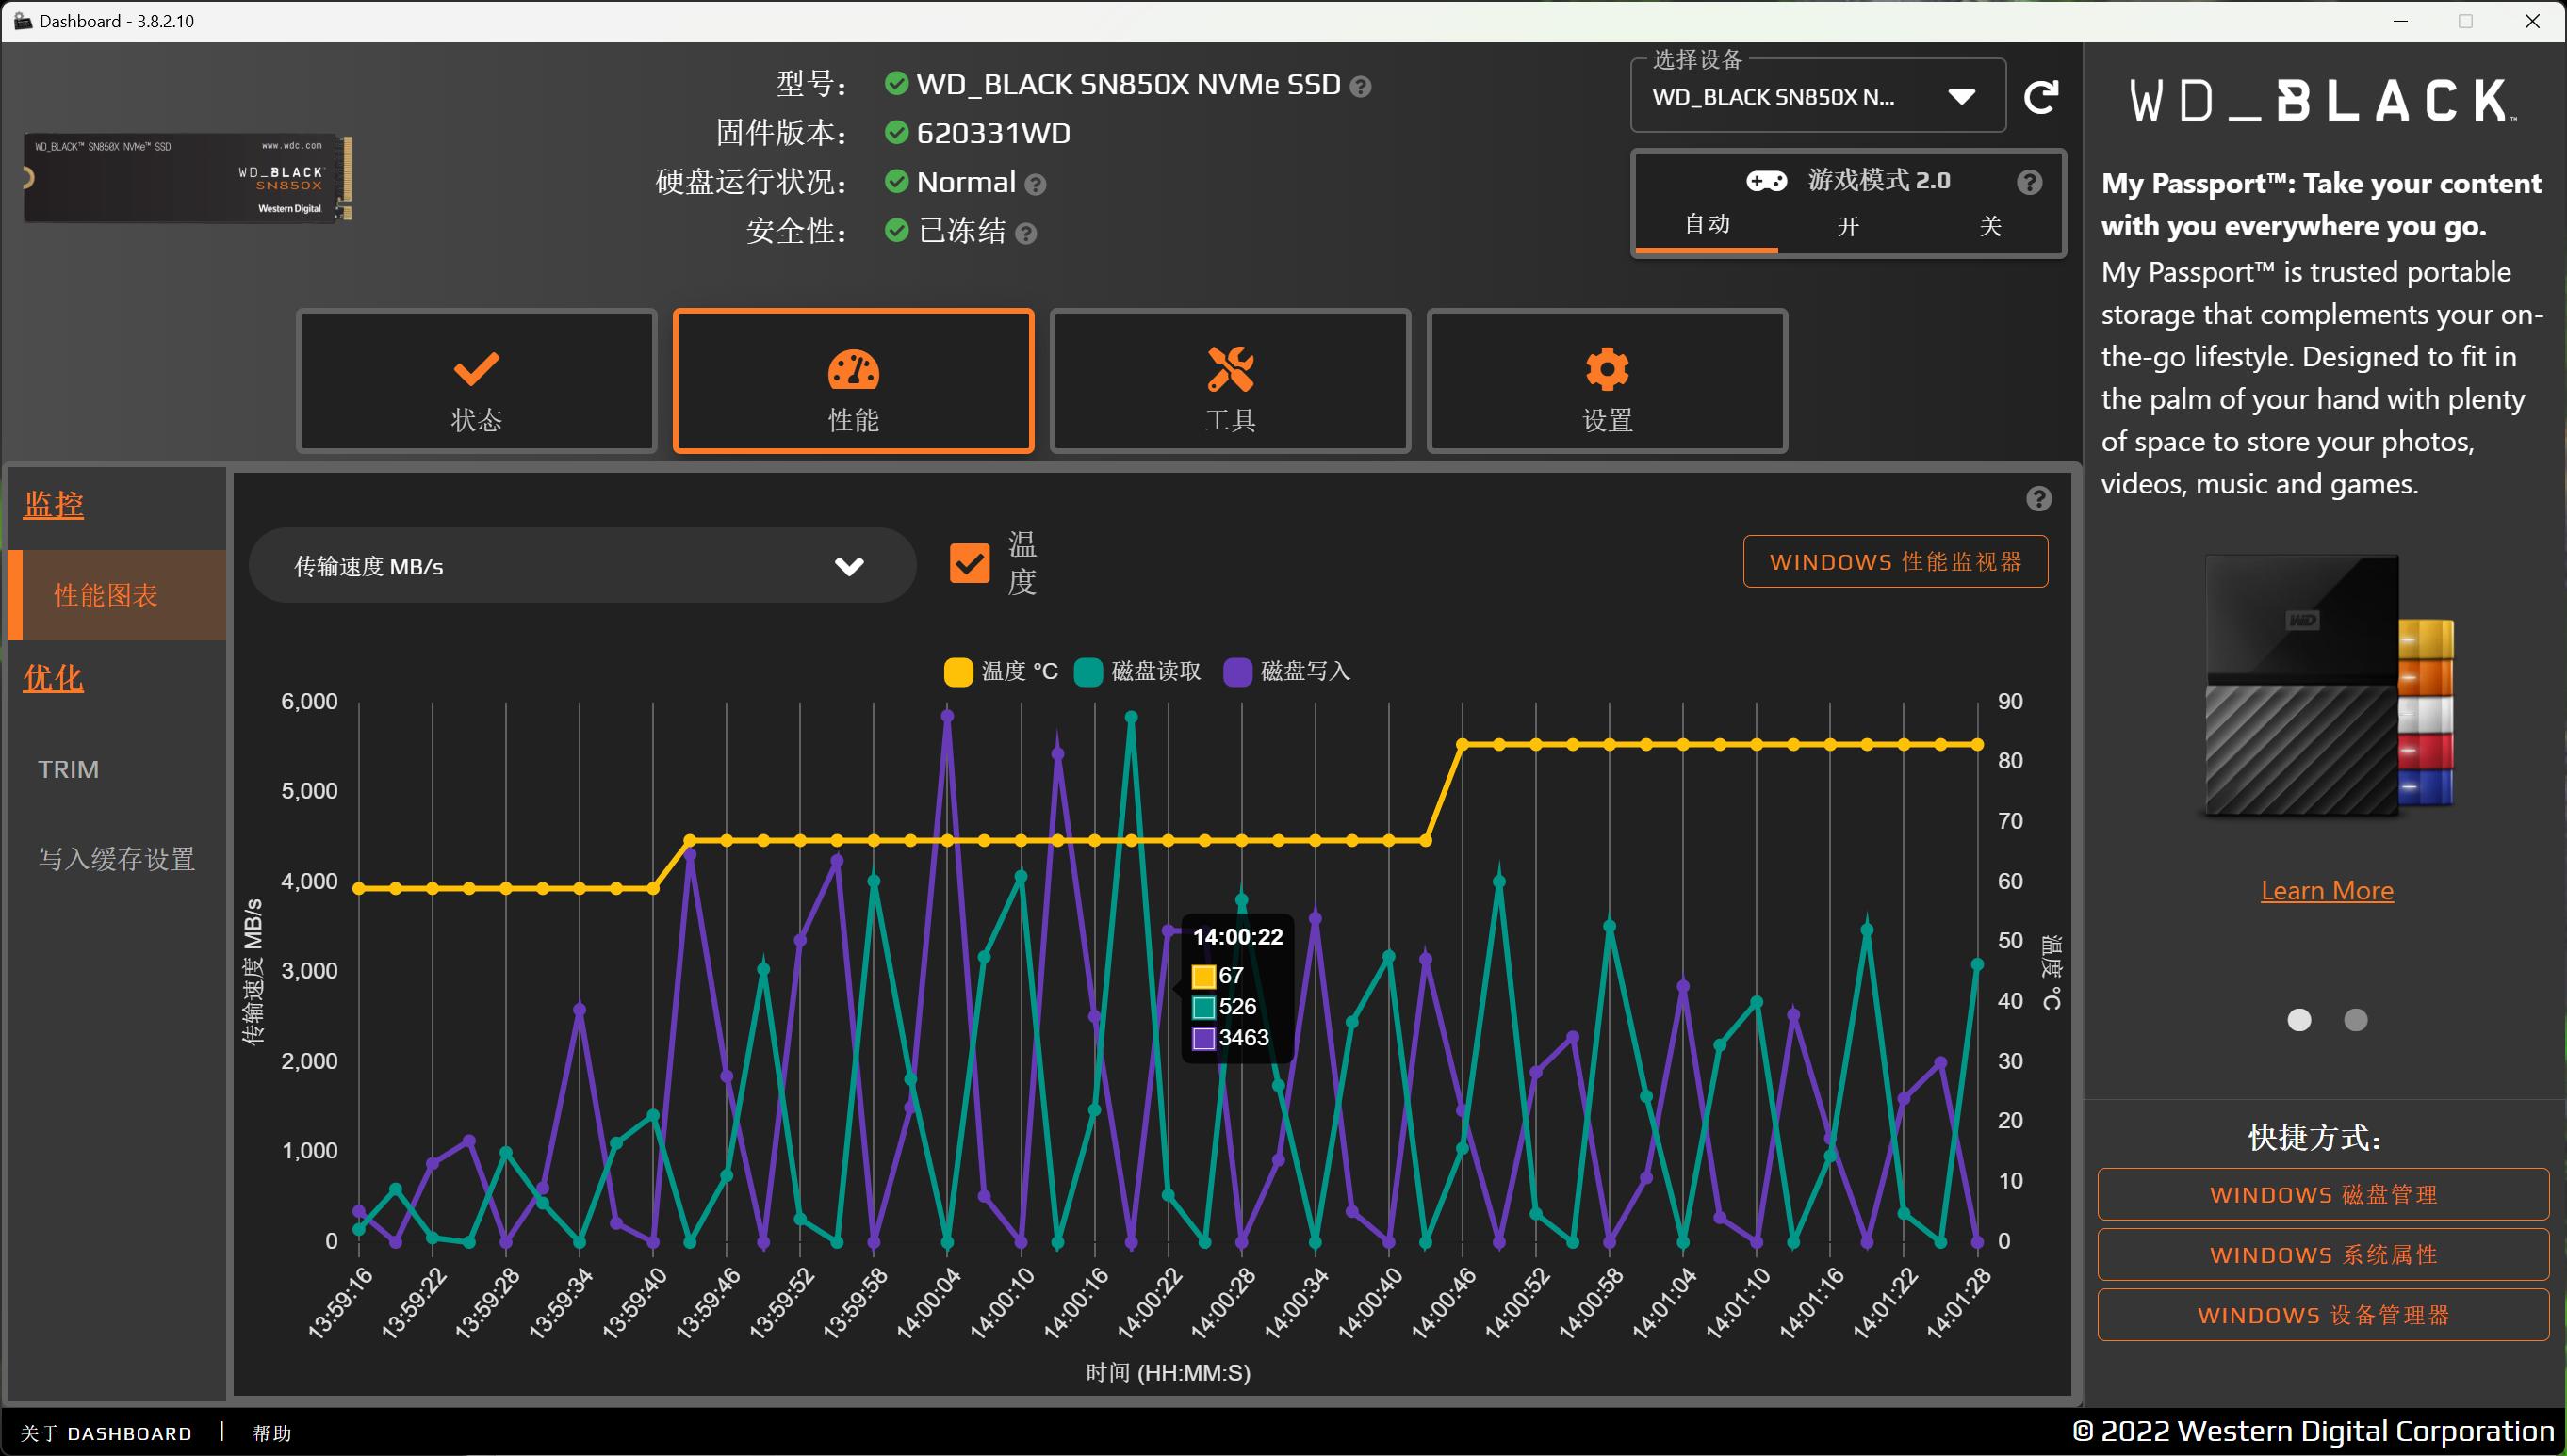Open the 帮助 menu at the bottom
Image resolution: width=2567 pixels, height=1456 pixels.
(x=271, y=1432)
